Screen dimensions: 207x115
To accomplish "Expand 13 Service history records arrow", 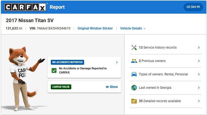I will click(199, 48).
